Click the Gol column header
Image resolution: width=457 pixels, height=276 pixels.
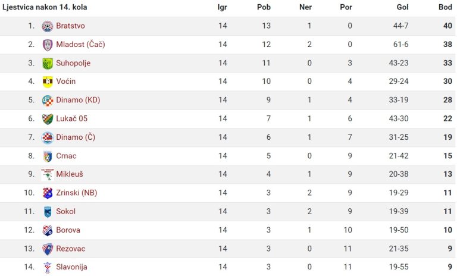(x=402, y=7)
